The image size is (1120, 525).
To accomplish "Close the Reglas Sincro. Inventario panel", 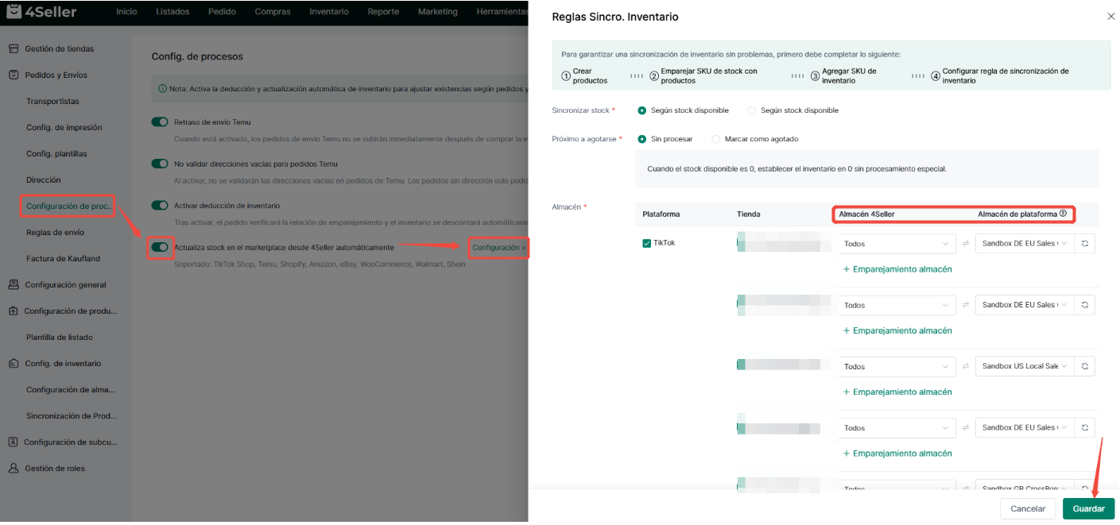I will 1110,16.
